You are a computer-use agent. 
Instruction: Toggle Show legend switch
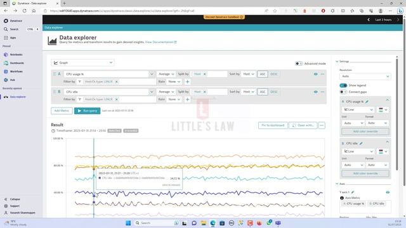343,85
